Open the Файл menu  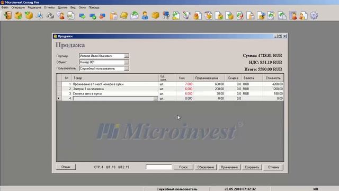point(5,7)
